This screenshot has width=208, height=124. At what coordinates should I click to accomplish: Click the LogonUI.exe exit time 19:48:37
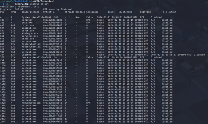pos(171,55)
